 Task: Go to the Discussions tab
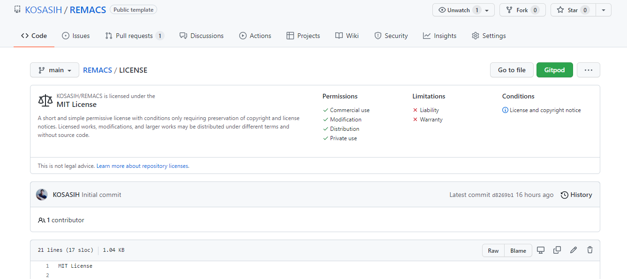tap(202, 36)
